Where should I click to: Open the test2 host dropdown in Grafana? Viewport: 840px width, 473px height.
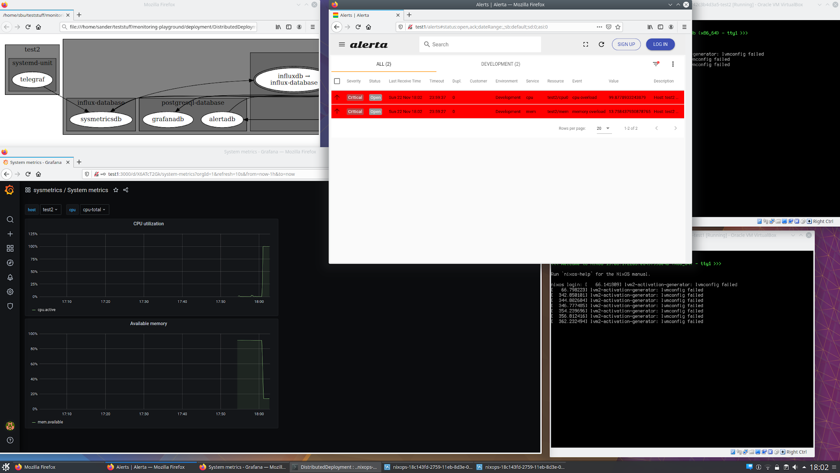pos(50,209)
